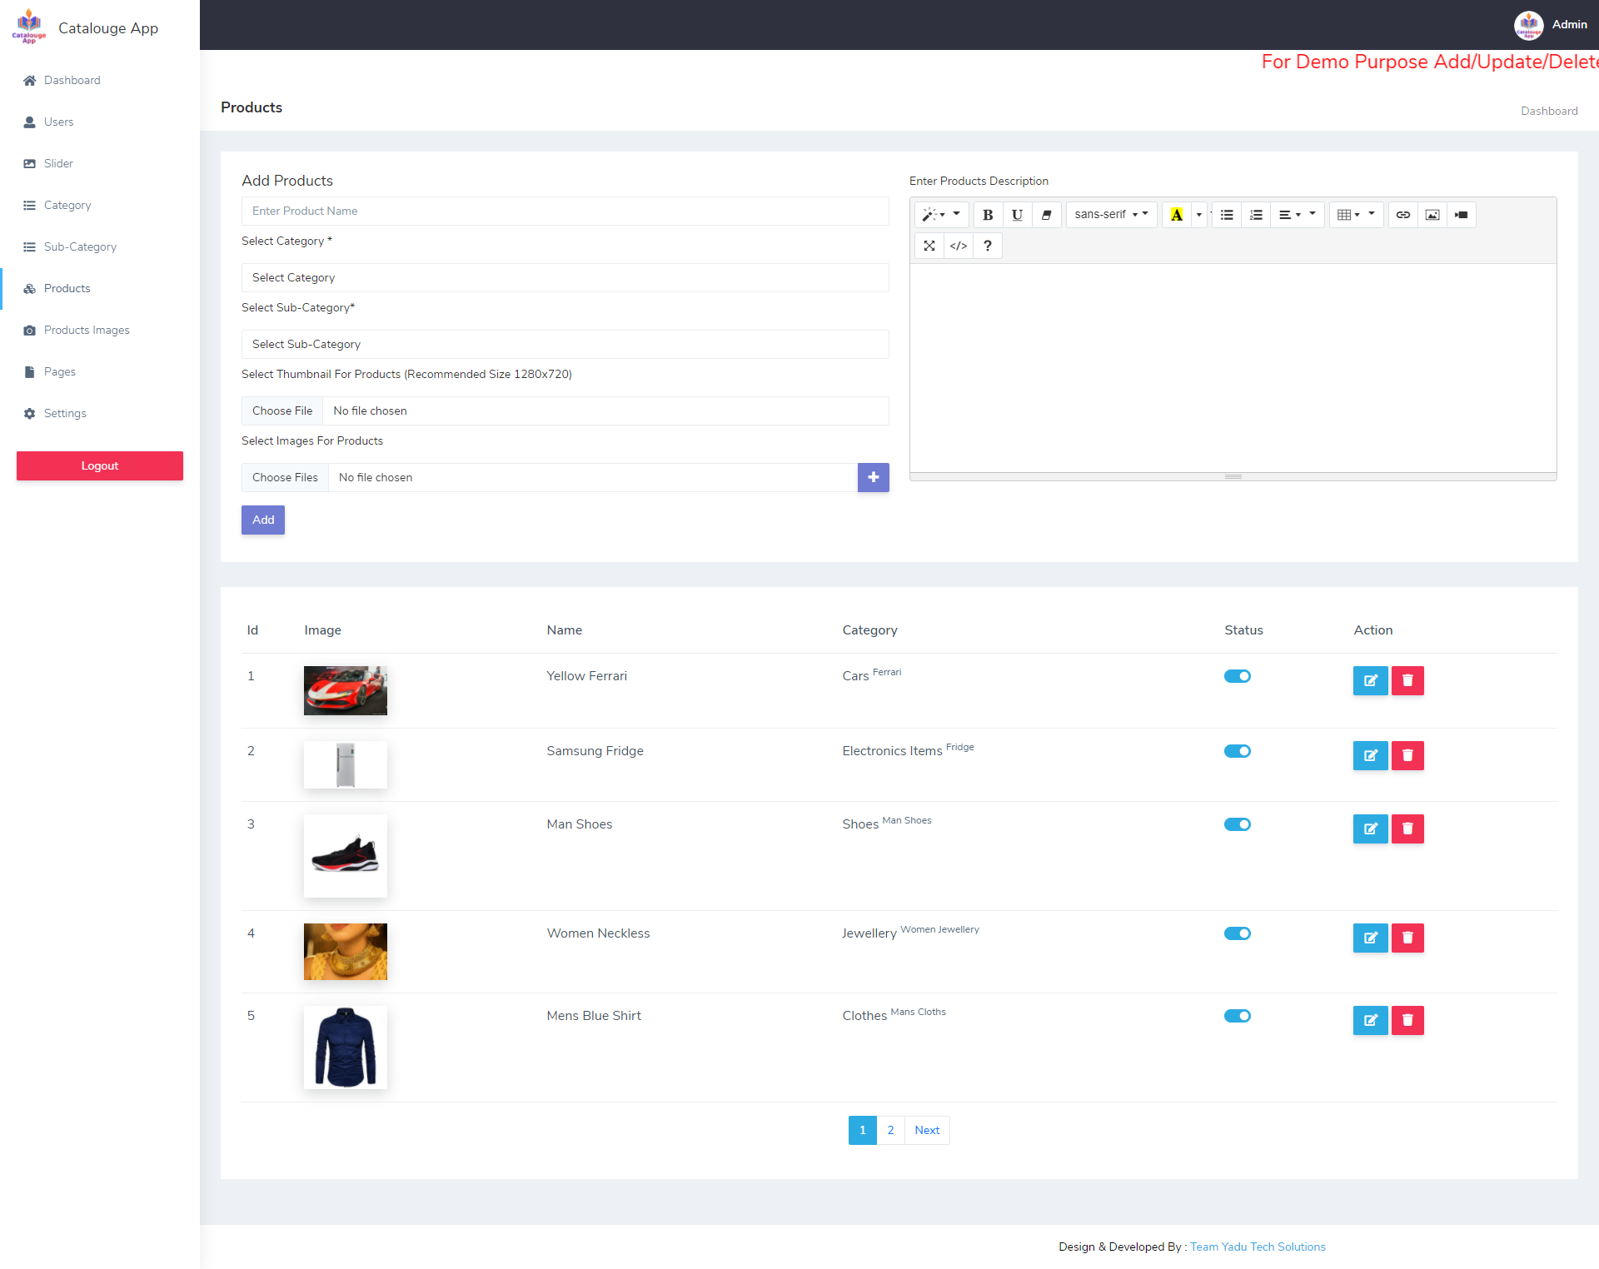Click the eraser remove-formatting icon
The width and height of the screenshot is (1599, 1269).
[1046, 215]
